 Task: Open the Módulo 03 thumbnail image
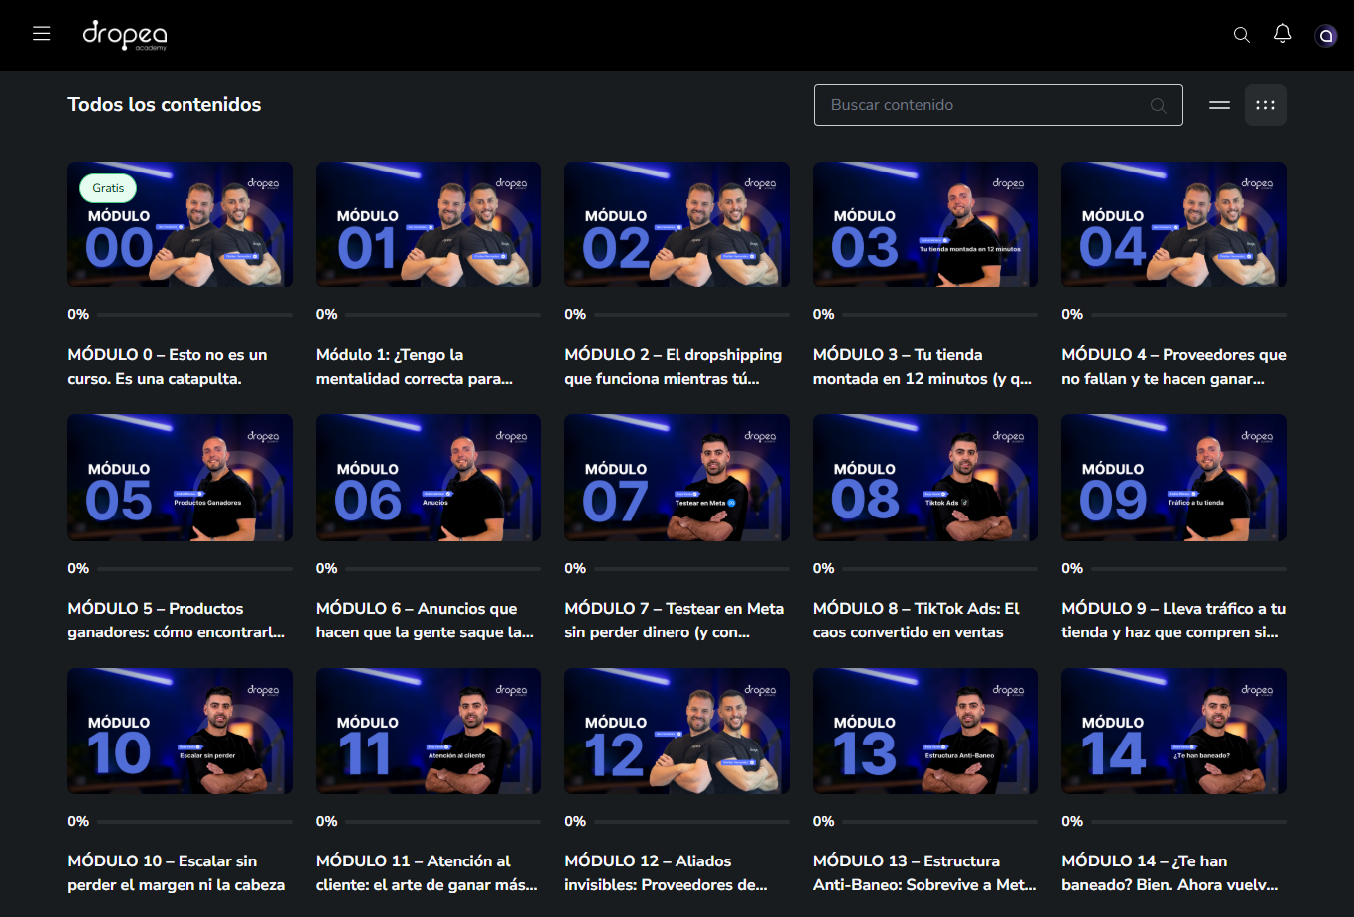pyautogui.click(x=924, y=225)
